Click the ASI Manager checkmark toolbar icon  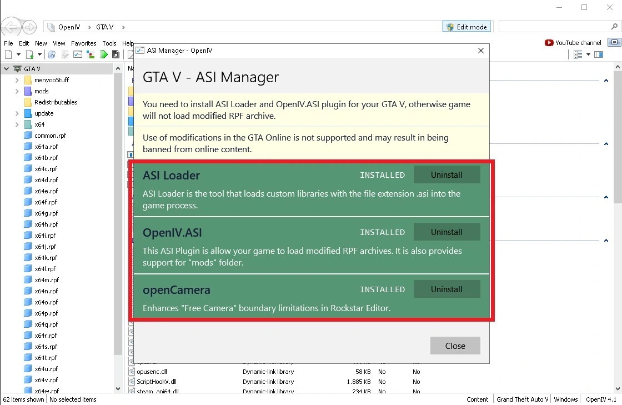tap(78, 54)
